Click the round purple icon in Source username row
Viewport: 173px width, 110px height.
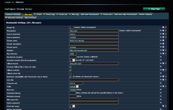coord(163,34)
